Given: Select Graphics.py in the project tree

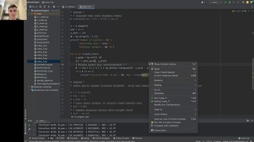Looking at the screenshot, I should pyautogui.click(x=41, y=36).
